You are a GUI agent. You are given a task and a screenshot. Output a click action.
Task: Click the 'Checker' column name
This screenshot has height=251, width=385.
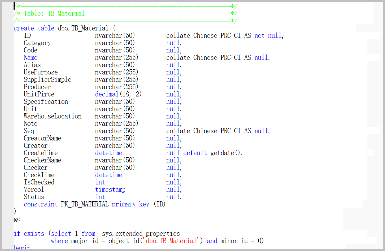point(36,168)
